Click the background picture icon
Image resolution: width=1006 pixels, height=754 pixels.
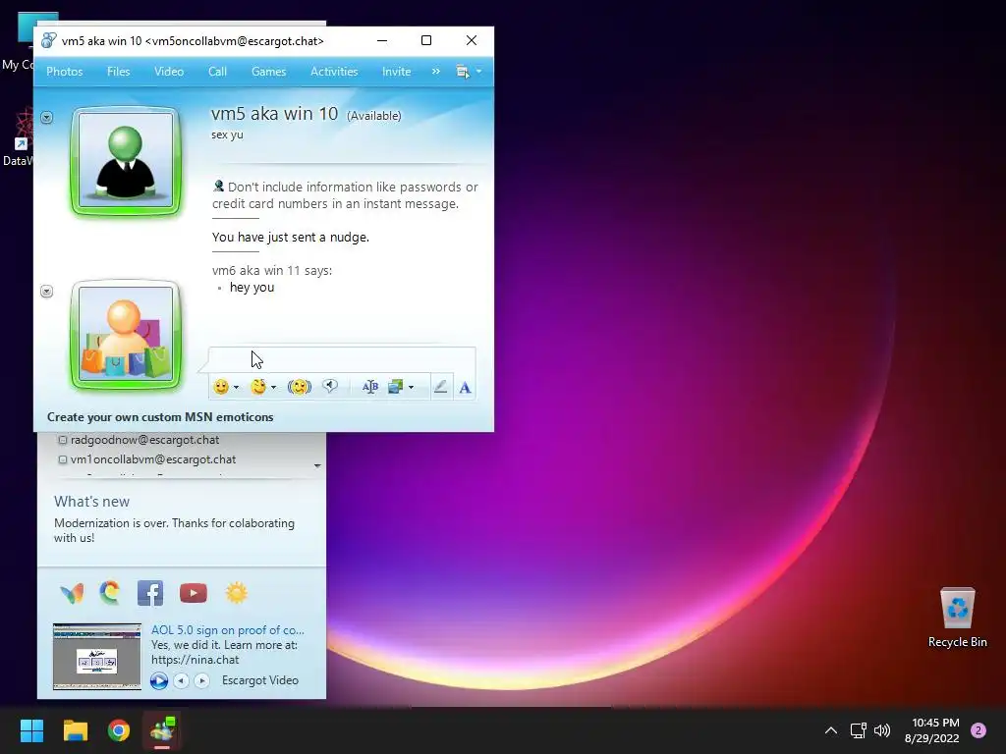tap(395, 387)
